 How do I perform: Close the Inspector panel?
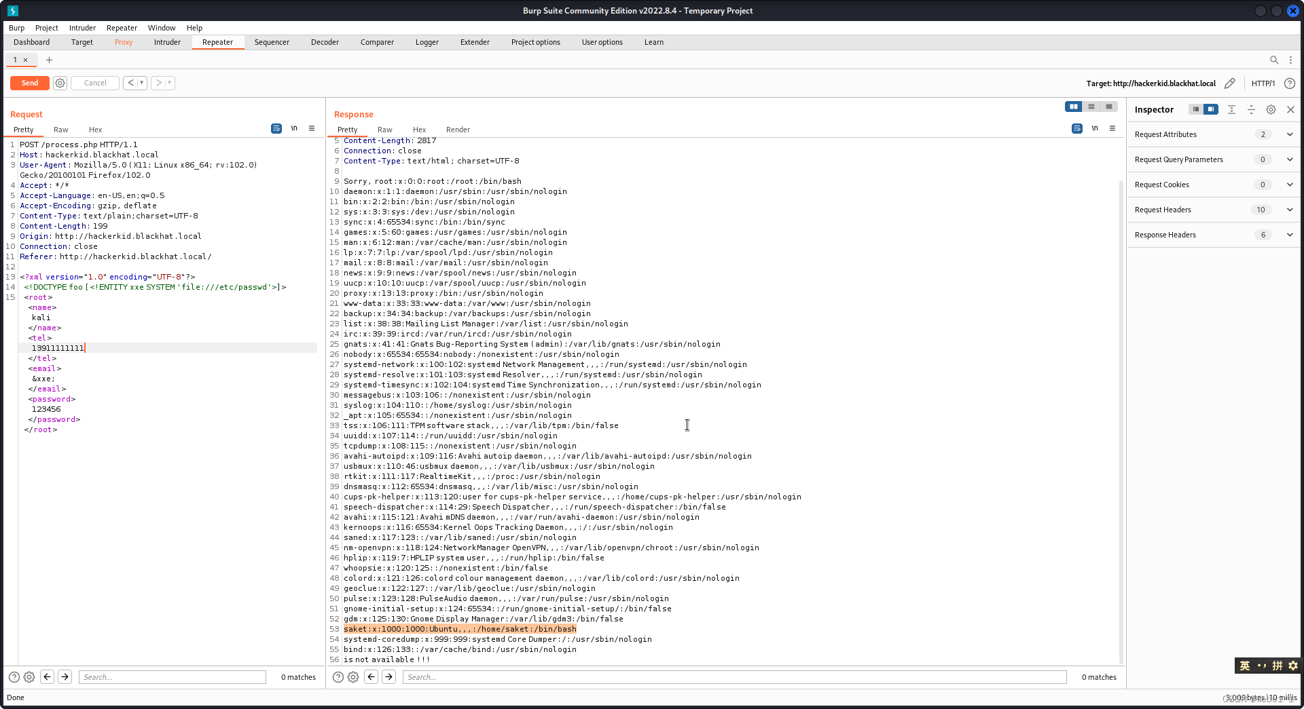point(1290,109)
